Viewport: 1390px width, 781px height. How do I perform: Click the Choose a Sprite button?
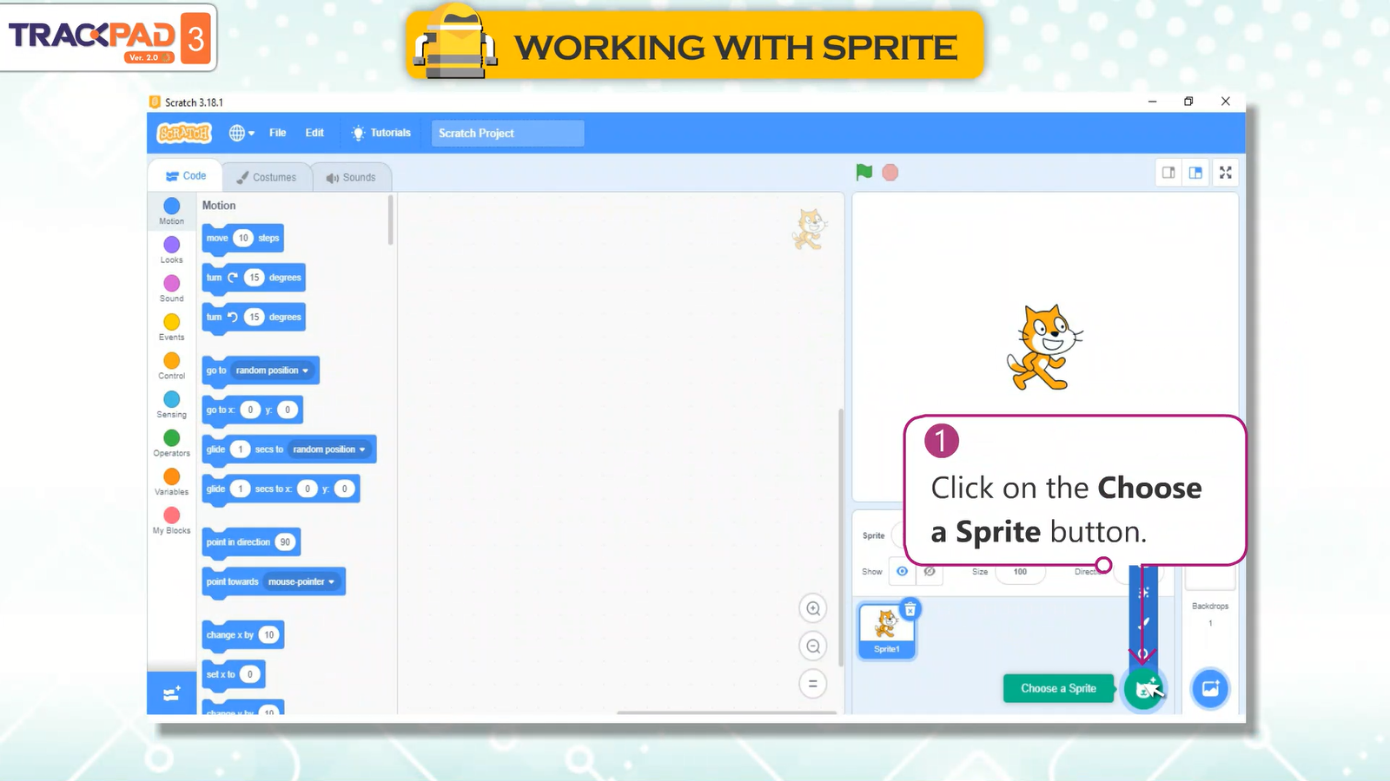pos(1143,689)
